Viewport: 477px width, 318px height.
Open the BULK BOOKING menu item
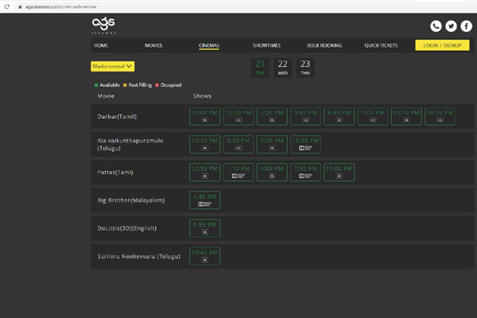[324, 45]
